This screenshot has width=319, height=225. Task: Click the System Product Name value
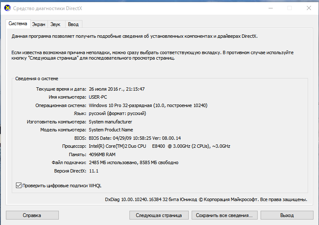111,130
